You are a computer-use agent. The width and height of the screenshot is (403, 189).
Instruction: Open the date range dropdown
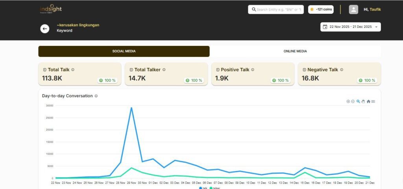tap(376, 27)
